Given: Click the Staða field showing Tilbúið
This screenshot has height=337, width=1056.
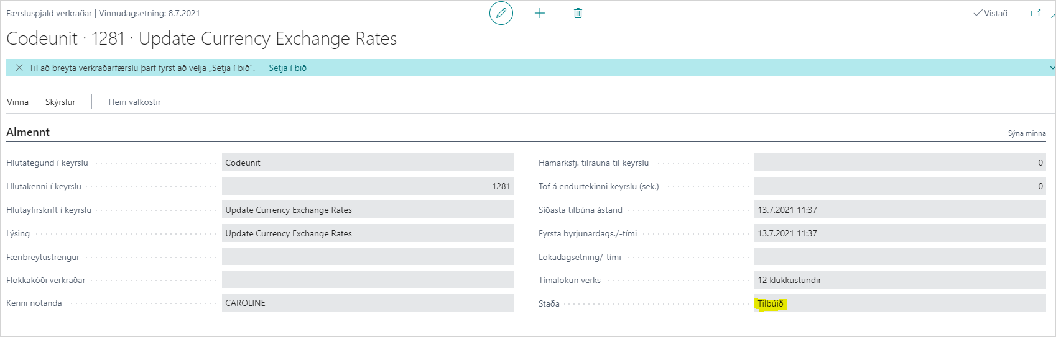Looking at the screenshot, I should [899, 303].
